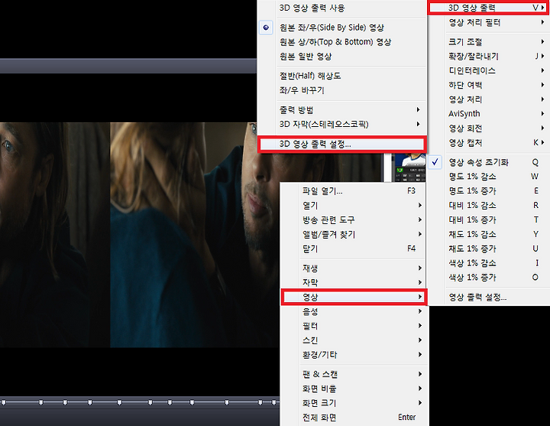550x426 pixels.
Task: Choose 색상 1% 증가
Action: coord(489,278)
